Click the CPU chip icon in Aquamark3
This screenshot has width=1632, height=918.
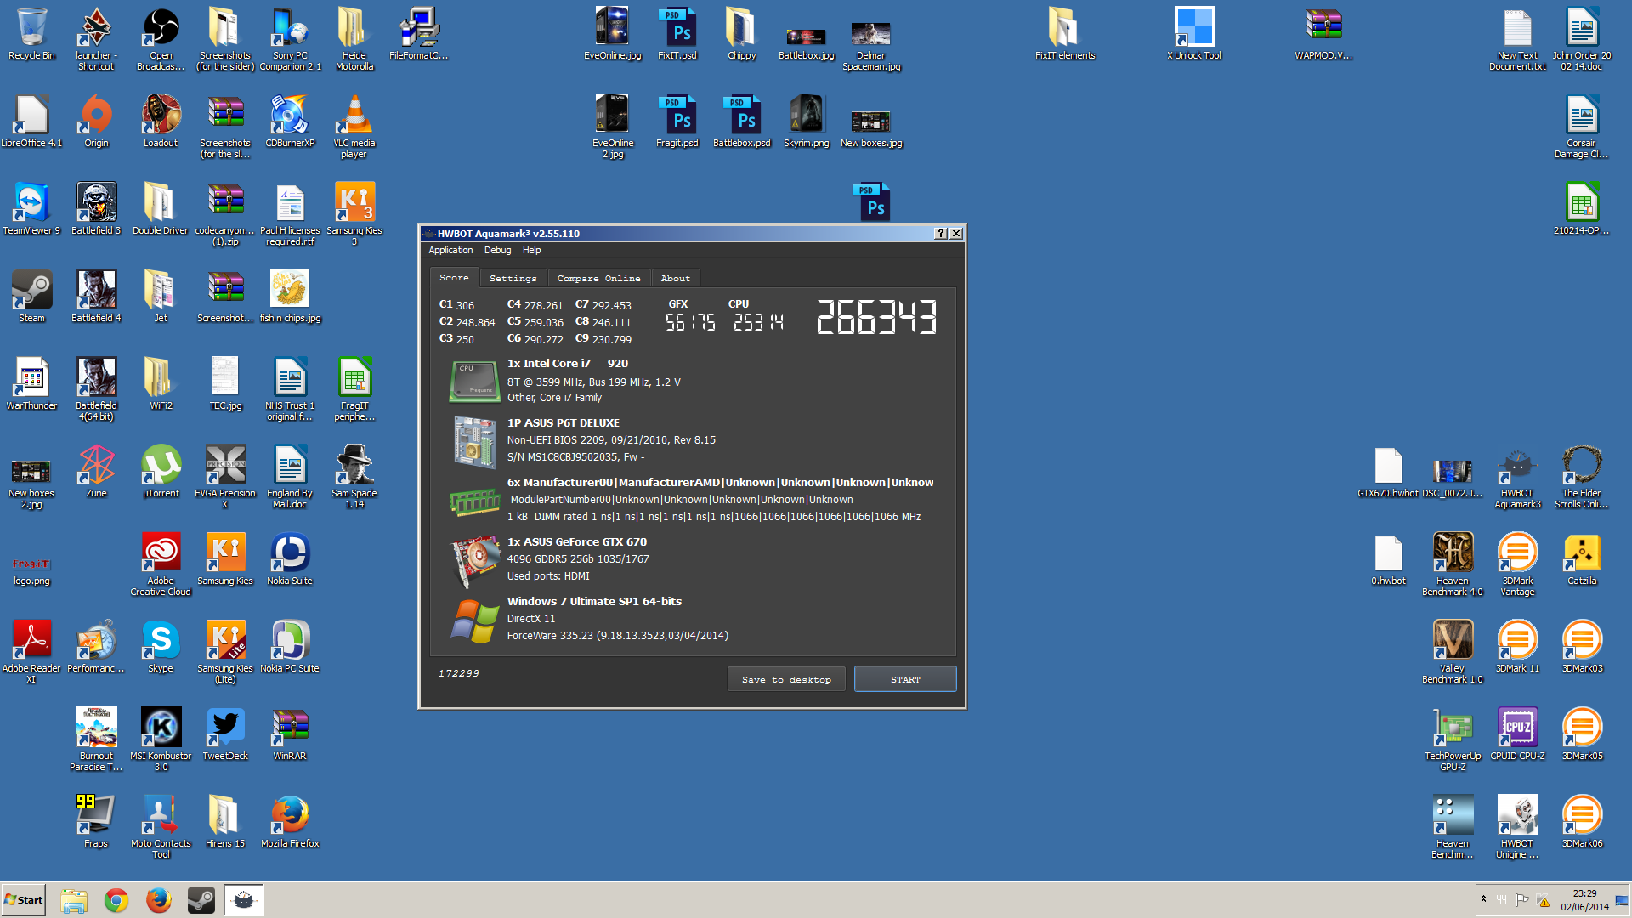click(474, 381)
